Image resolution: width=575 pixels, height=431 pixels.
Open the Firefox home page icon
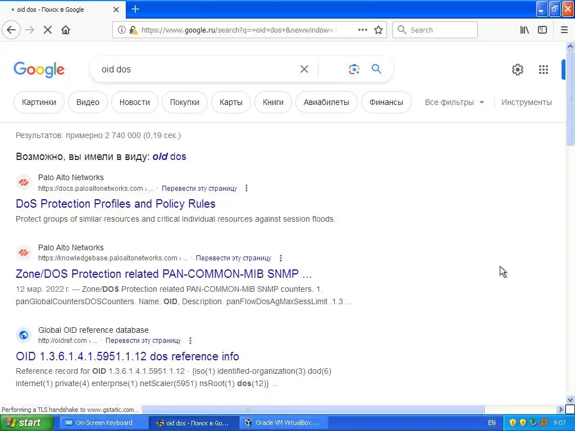(66, 30)
